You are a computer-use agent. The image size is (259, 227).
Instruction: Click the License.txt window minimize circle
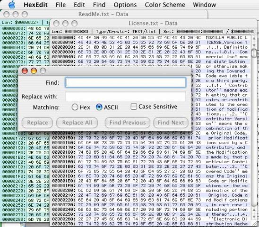tap(65, 24)
